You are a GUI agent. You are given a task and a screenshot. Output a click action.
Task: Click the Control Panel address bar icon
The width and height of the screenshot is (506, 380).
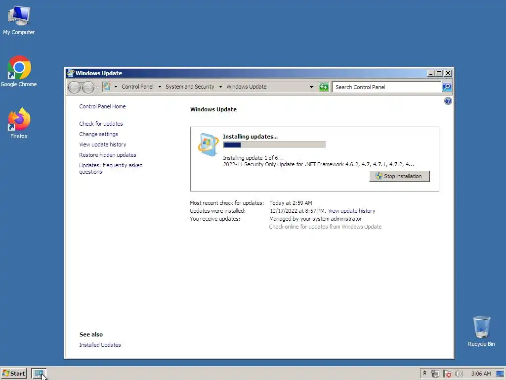[x=107, y=87]
